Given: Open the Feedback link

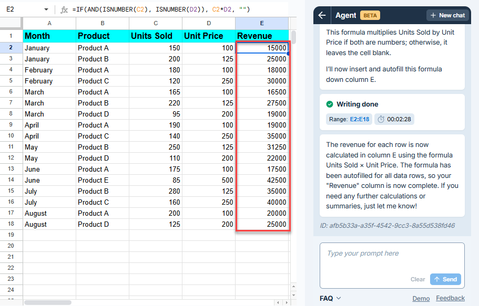Looking at the screenshot, I should point(450,298).
